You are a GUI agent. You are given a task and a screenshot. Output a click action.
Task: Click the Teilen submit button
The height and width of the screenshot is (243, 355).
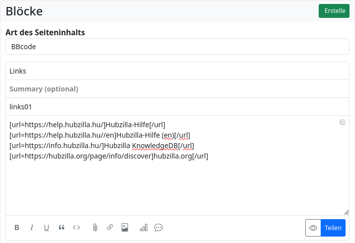(333, 228)
